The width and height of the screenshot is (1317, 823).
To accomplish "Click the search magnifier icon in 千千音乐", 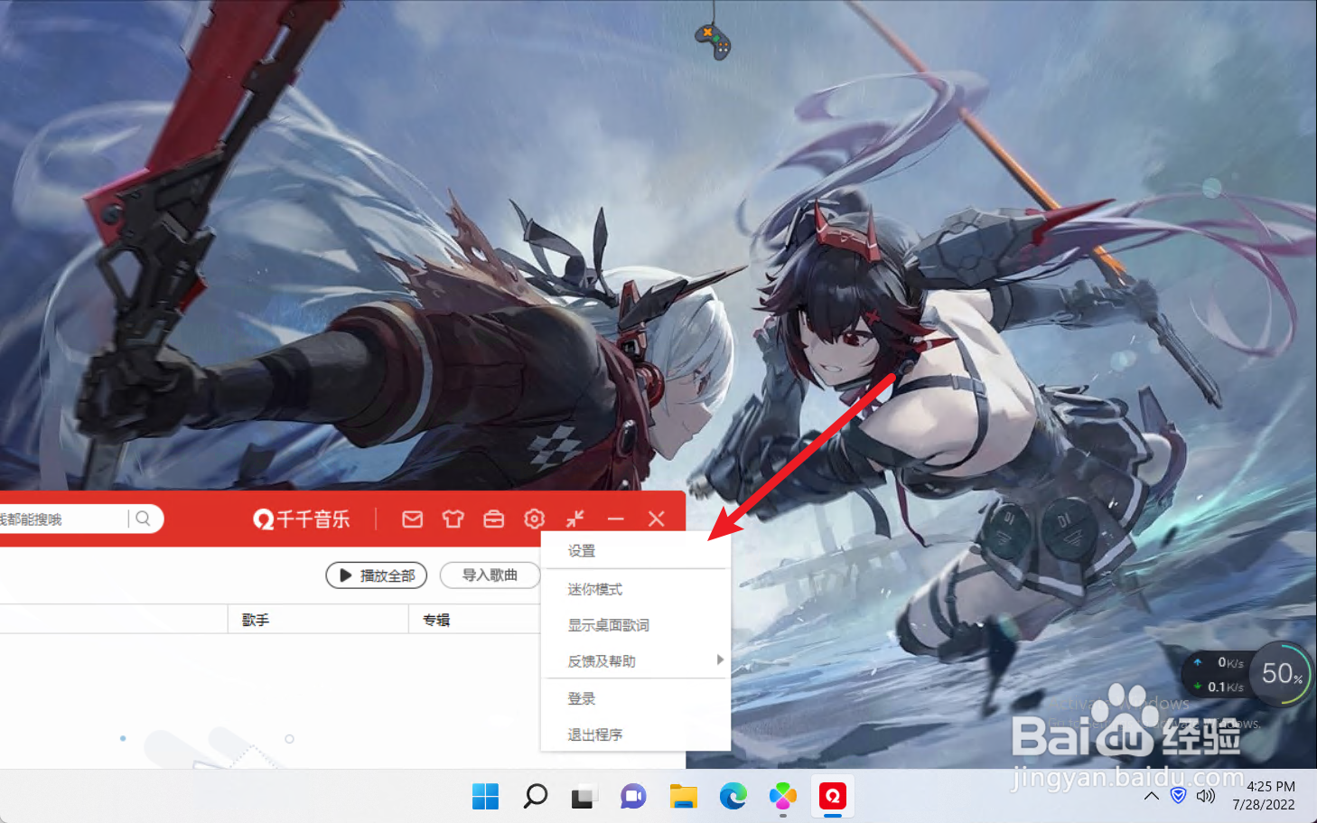I will (143, 519).
